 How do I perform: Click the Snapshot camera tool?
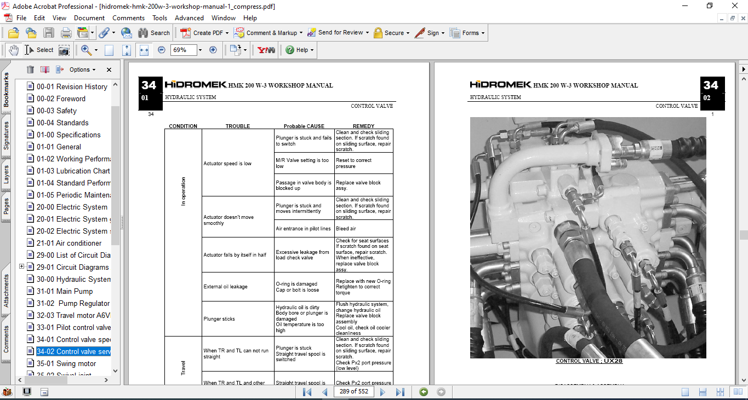click(64, 50)
